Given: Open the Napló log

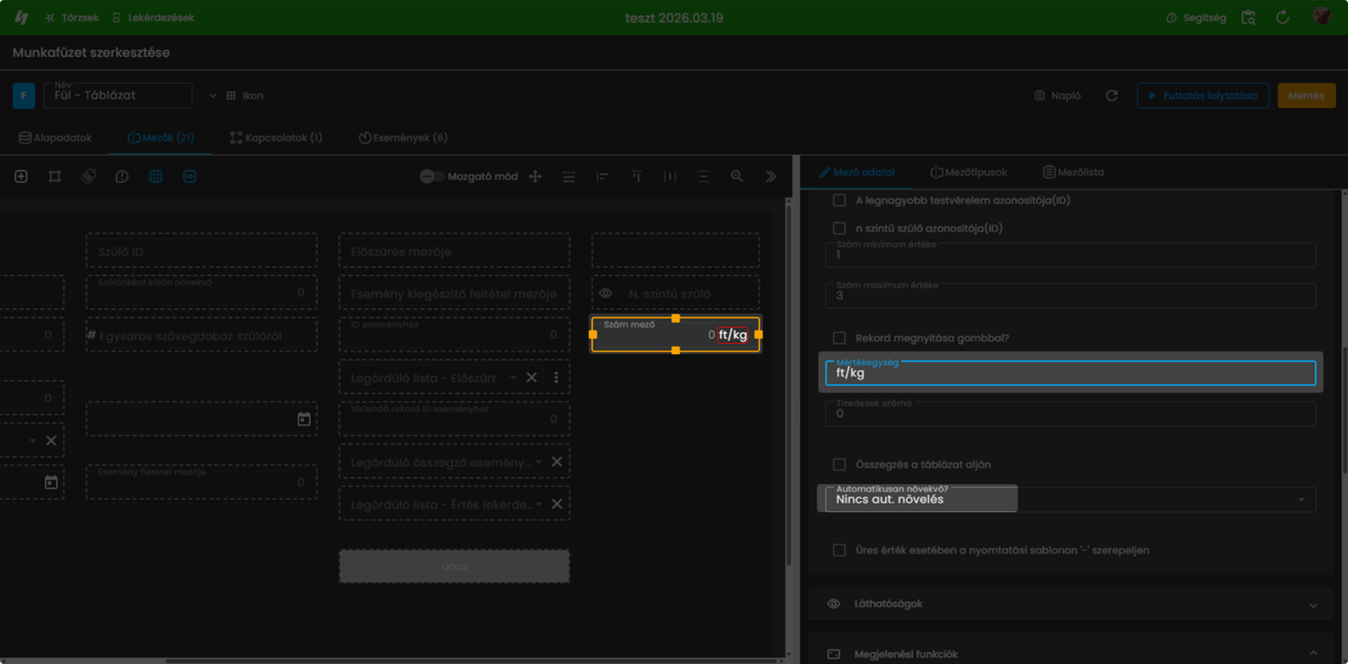Looking at the screenshot, I should click(1058, 96).
